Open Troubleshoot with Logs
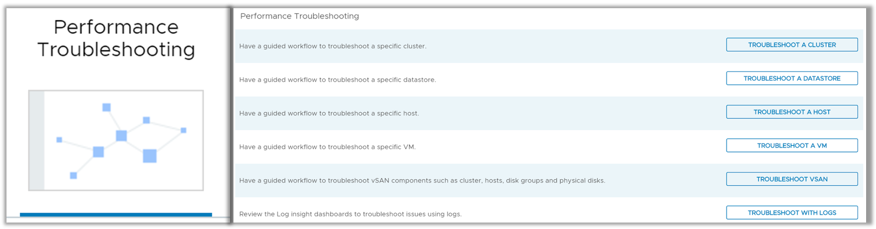876x229 pixels. point(792,213)
